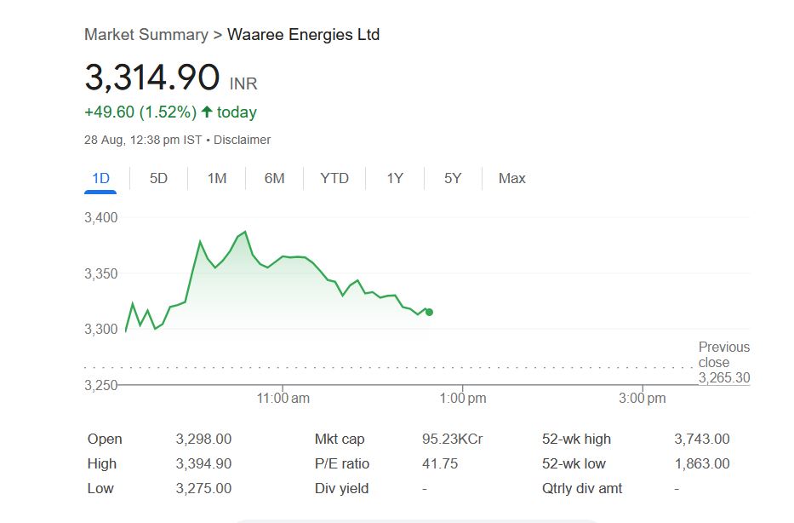Click the Mkt cap value 95.23KCr
The height and width of the screenshot is (523, 794).
[x=452, y=440]
